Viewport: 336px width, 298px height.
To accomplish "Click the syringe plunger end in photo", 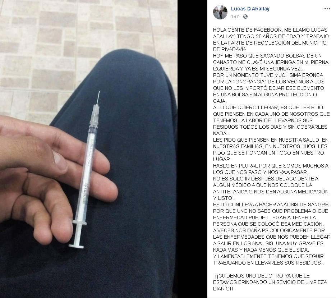I will pyautogui.click(x=76, y=246).
